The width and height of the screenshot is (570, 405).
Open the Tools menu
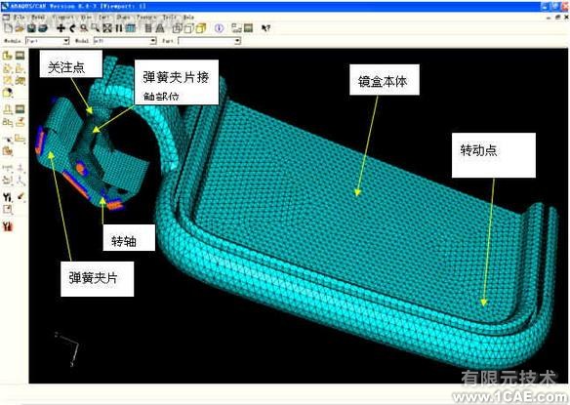[x=170, y=18]
